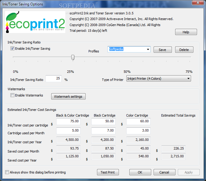Open the Help button
Screen dimensions: 206x181
click(186, 32)
